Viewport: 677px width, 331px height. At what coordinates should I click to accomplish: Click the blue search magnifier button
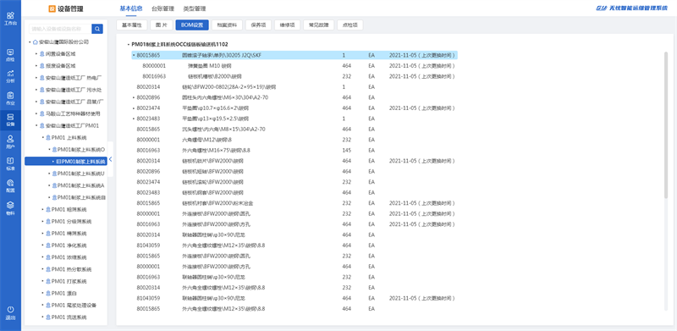coord(97,29)
